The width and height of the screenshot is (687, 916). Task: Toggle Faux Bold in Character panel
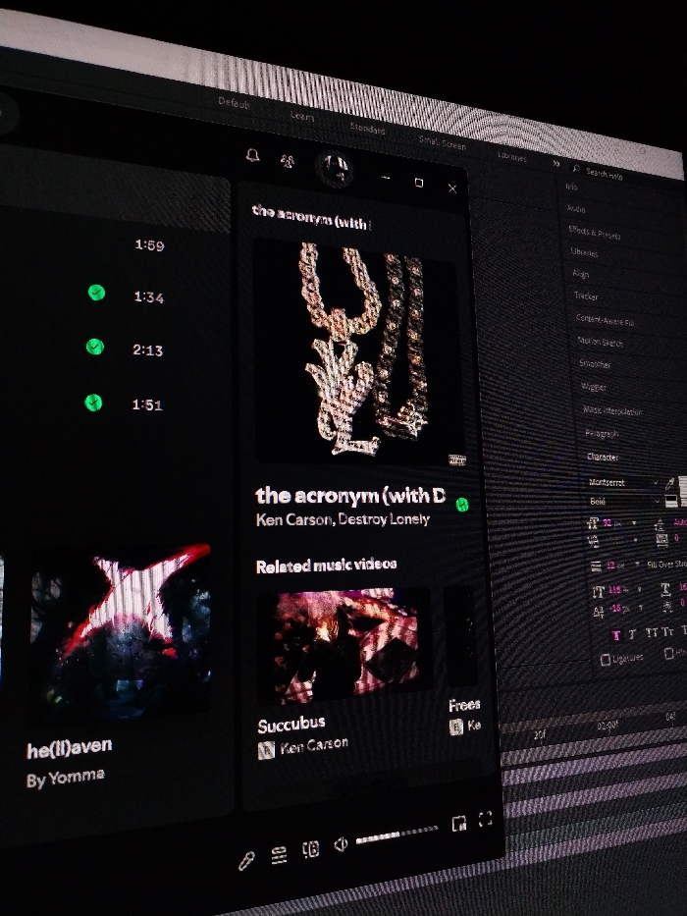click(x=616, y=635)
